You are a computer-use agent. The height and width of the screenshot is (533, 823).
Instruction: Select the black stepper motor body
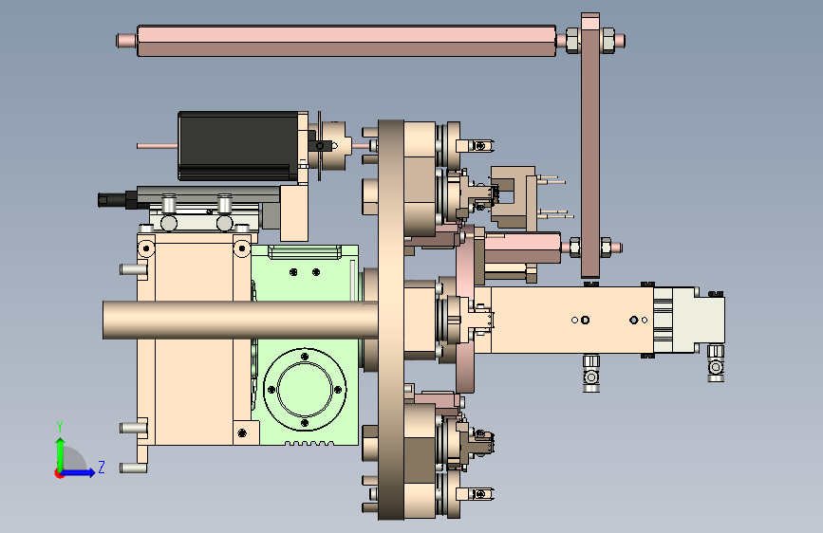(238, 146)
